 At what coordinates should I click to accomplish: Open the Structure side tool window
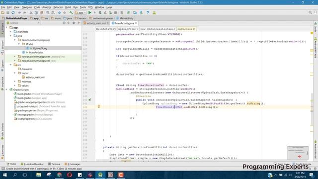click(x=2, y=47)
